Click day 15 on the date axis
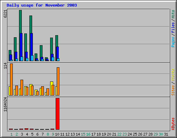Image resolution: width=177 pixels, height=138 pixels. 83,134
